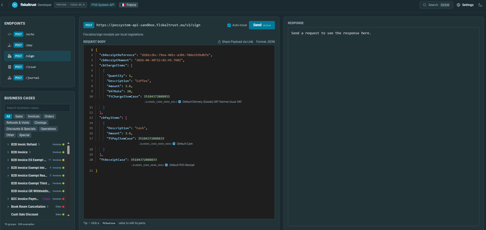Filter business cases by Other
This screenshot has height=230, width=486.
tap(10, 135)
